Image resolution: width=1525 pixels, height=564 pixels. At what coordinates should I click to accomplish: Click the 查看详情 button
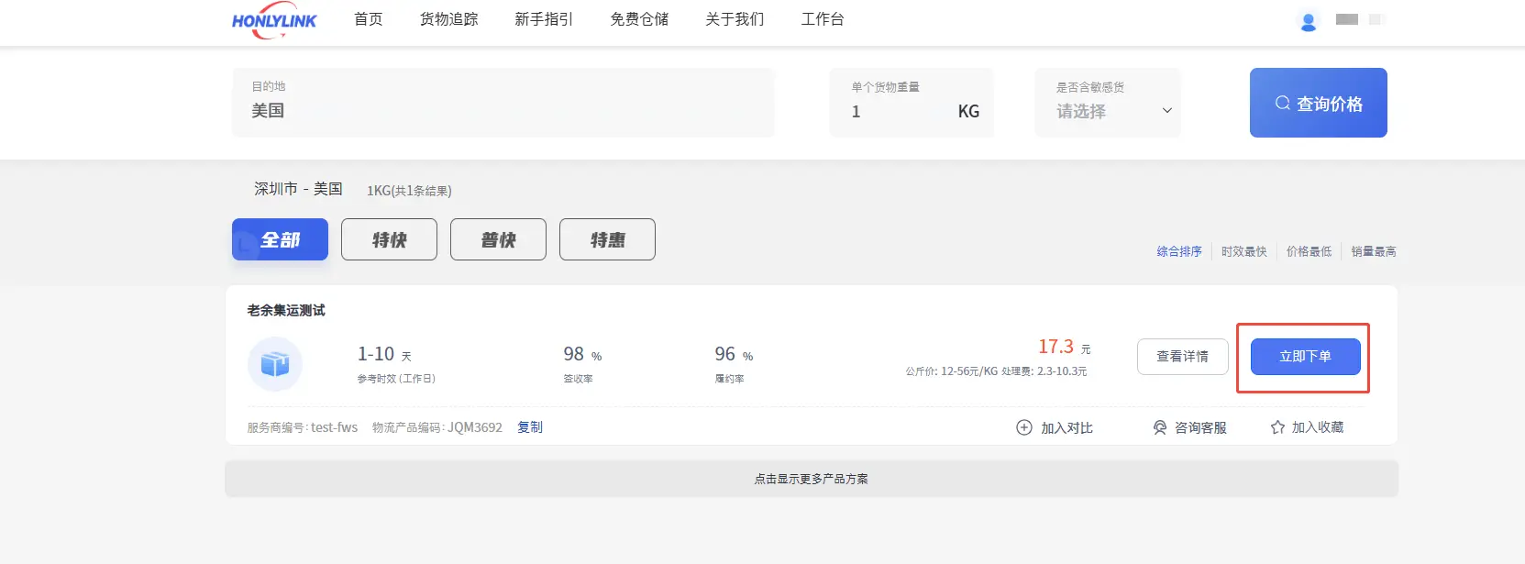1182,357
